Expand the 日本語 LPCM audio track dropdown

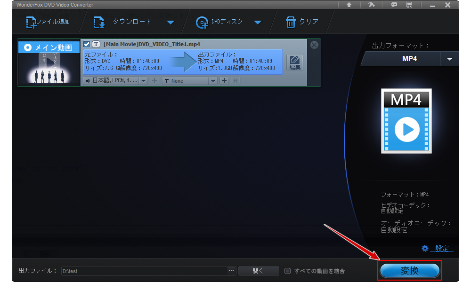(143, 81)
